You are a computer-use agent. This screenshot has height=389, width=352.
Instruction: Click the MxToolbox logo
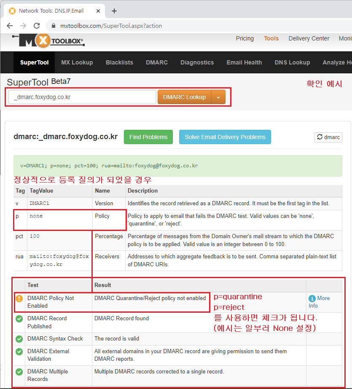point(48,41)
